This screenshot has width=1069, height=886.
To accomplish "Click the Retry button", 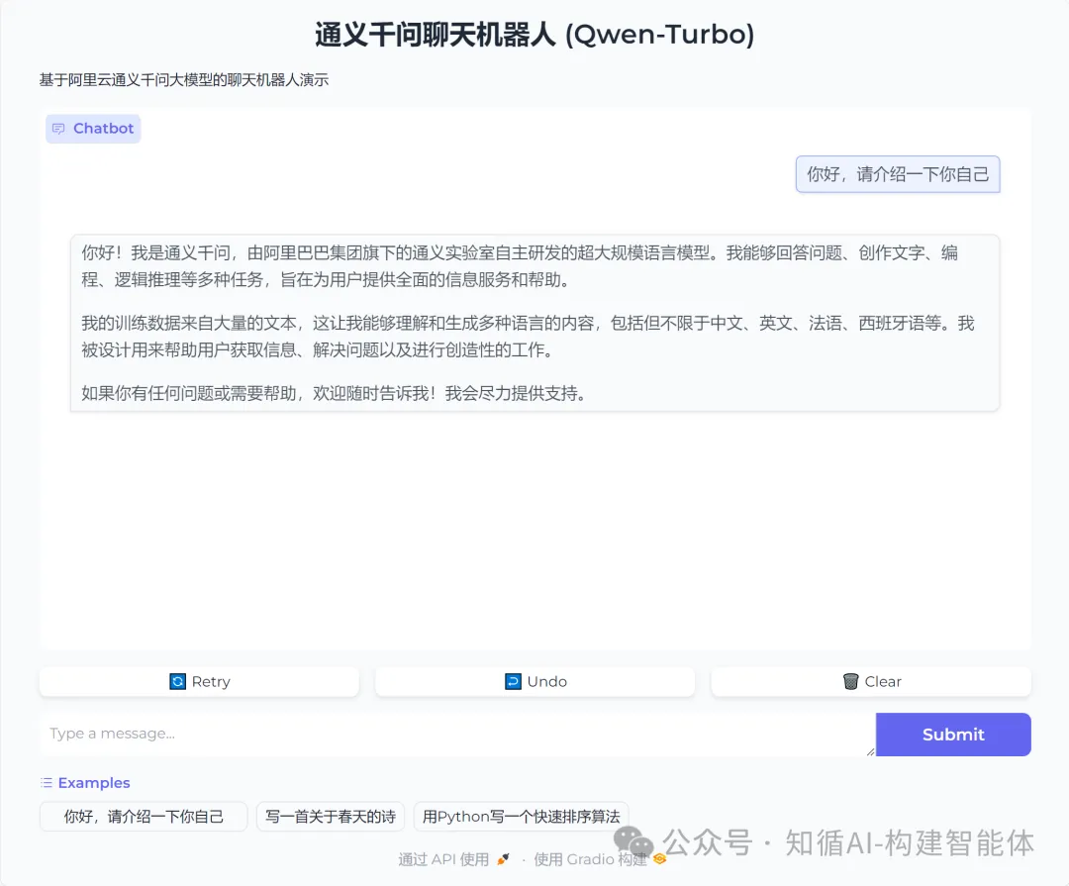I will (199, 681).
